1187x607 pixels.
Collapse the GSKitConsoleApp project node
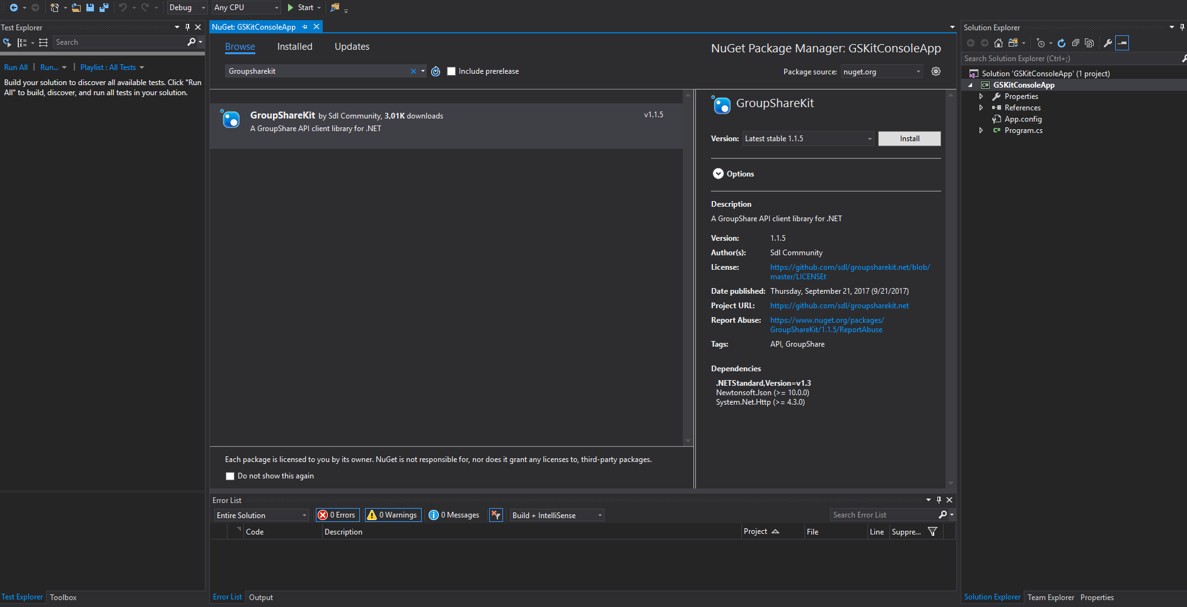coord(971,85)
